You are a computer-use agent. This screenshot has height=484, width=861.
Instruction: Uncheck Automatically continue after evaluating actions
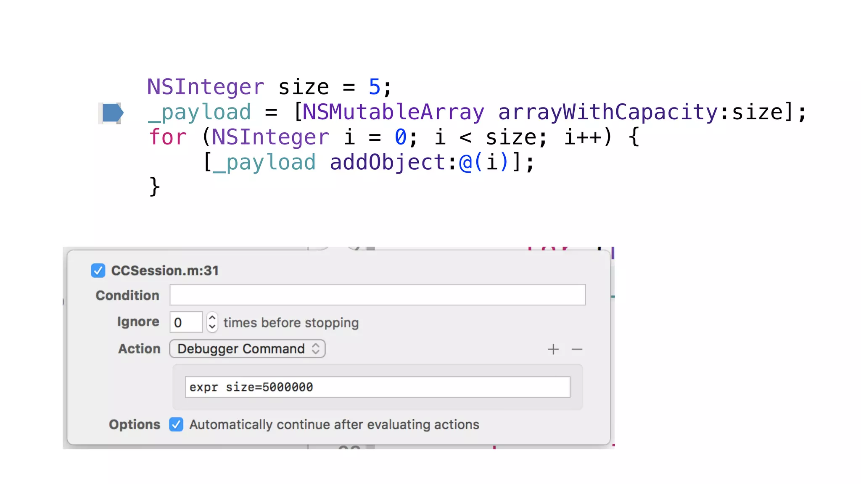point(176,424)
